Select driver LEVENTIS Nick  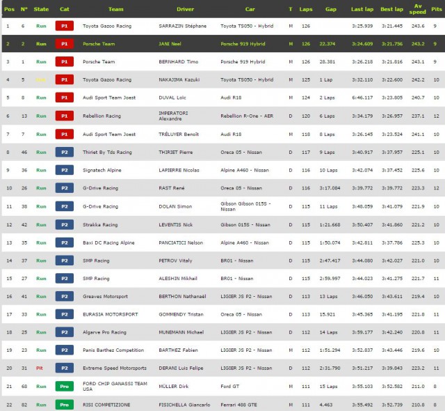(x=176, y=224)
